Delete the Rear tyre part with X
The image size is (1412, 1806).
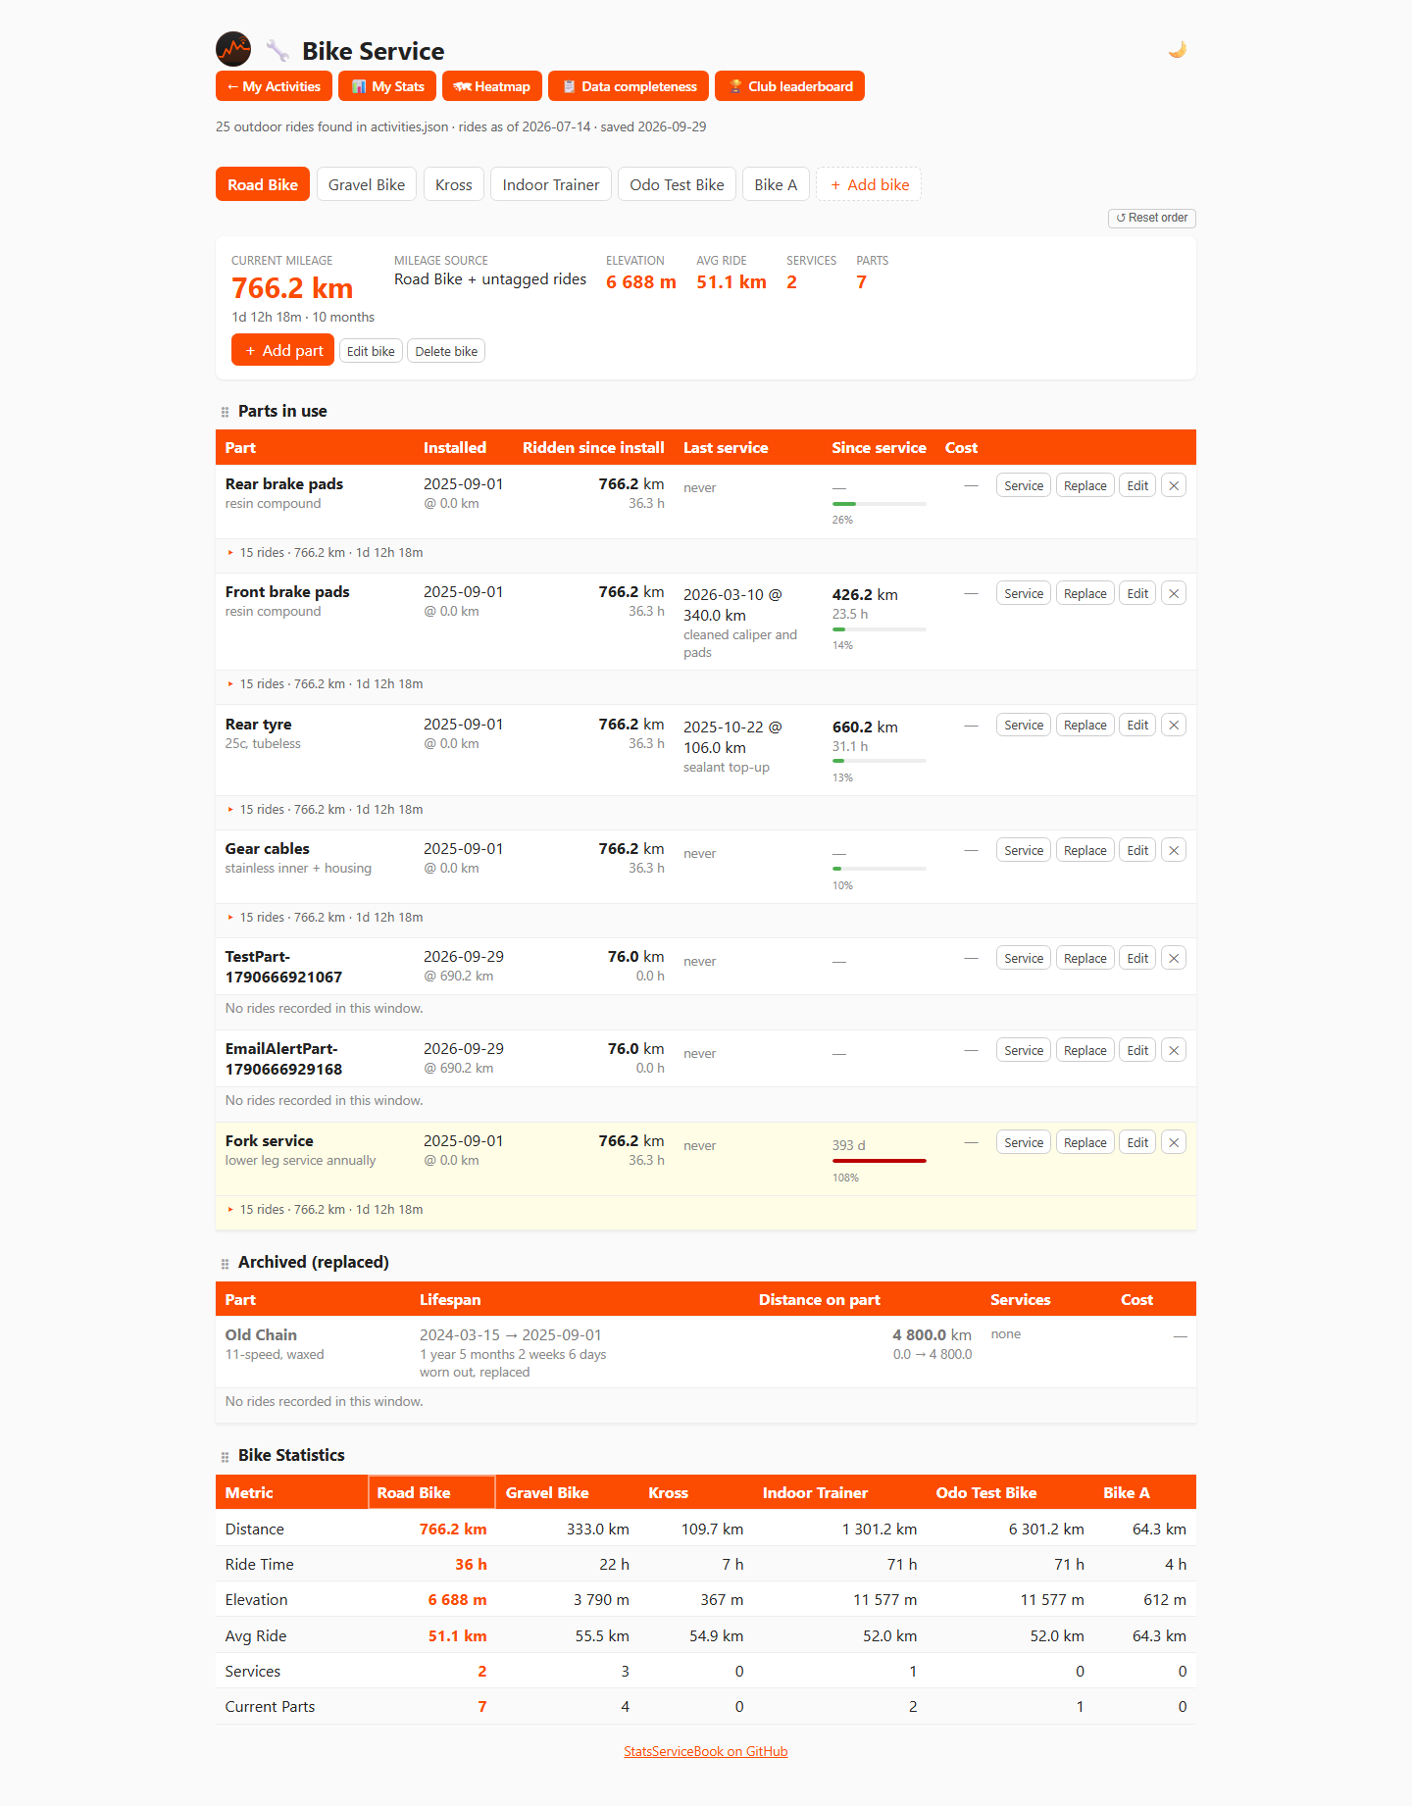click(x=1174, y=726)
